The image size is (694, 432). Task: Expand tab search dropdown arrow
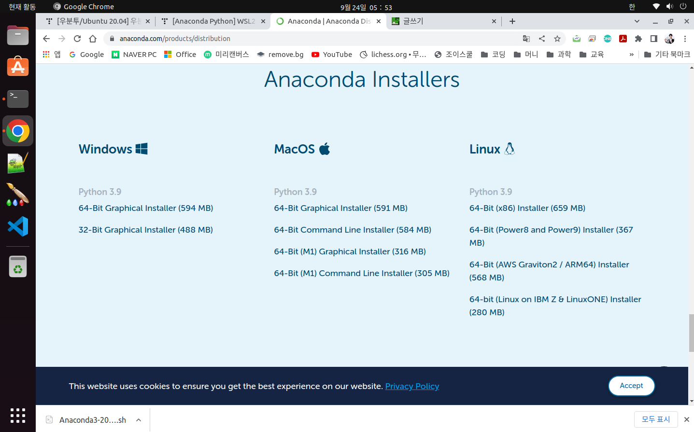637,21
